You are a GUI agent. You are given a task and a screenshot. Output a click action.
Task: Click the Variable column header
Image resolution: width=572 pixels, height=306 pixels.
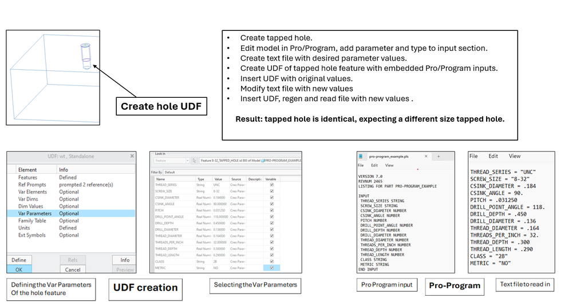coord(272,179)
